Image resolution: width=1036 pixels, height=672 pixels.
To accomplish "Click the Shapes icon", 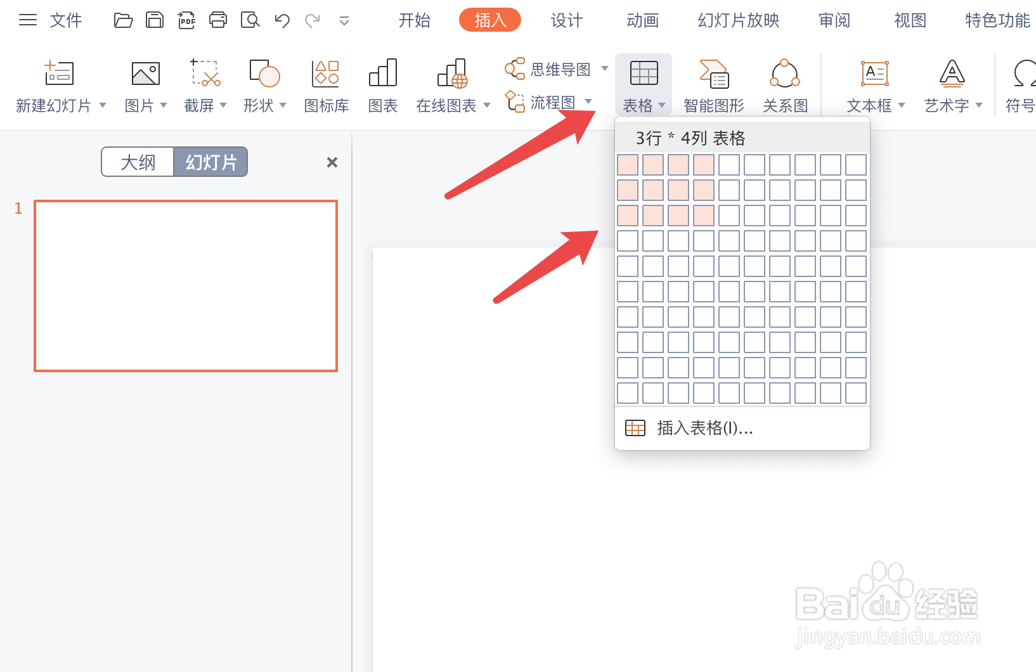I will click(x=265, y=73).
